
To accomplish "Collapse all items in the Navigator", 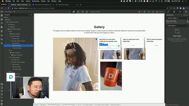I will 29,15.
